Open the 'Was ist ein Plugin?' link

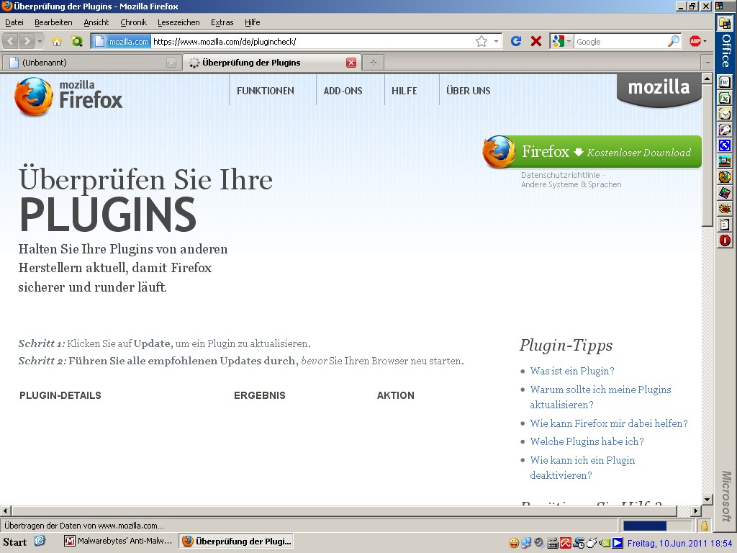click(x=572, y=371)
